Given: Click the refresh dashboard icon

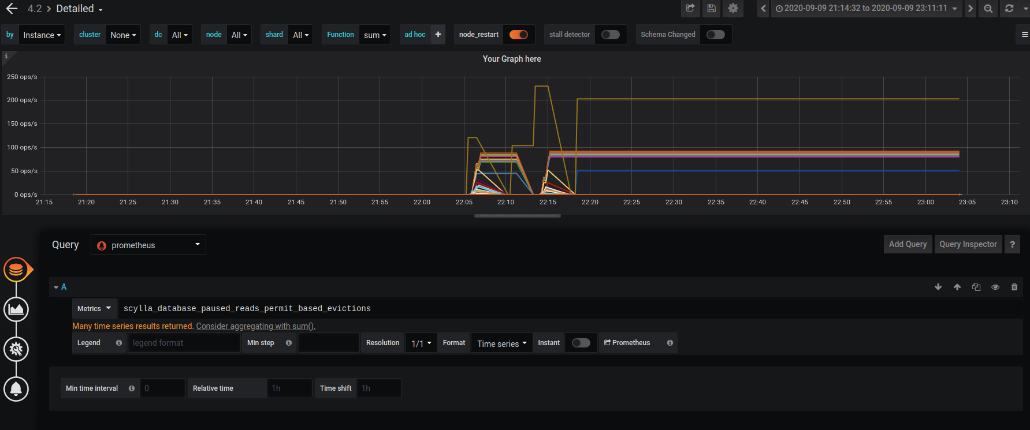Looking at the screenshot, I should [x=1009, y=8].
